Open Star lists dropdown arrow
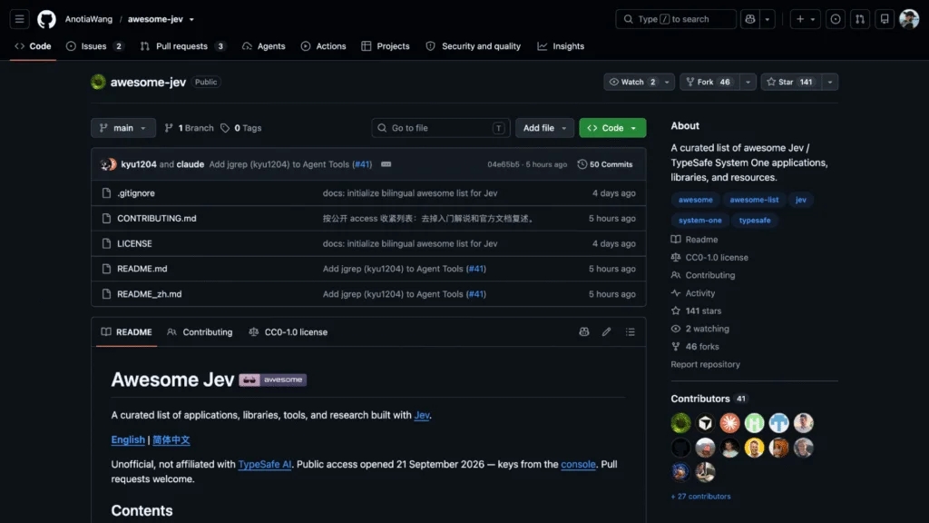 coord(829,82)
